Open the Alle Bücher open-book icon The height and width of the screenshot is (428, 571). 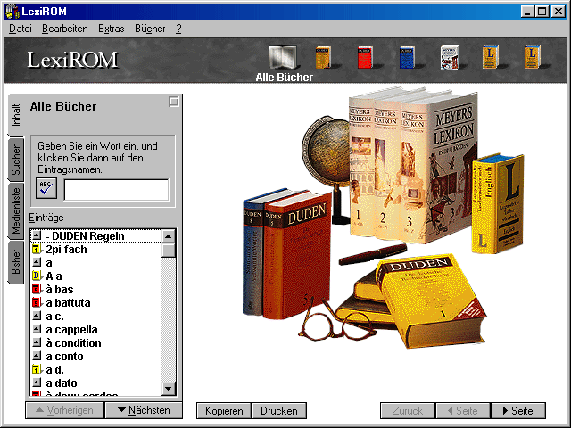(x=283, y=57)
